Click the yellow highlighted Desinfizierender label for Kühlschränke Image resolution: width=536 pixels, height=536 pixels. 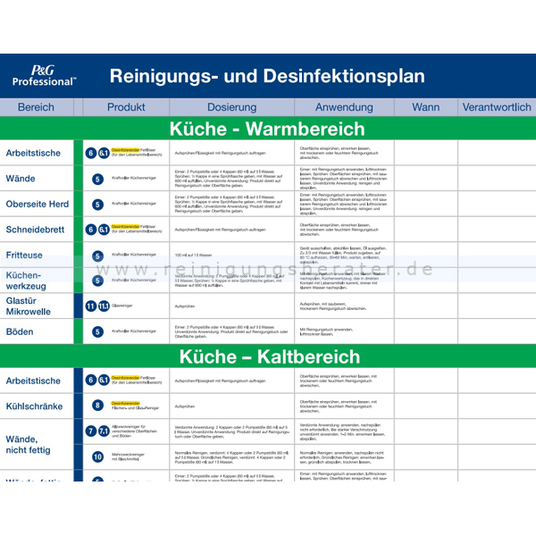125,404
